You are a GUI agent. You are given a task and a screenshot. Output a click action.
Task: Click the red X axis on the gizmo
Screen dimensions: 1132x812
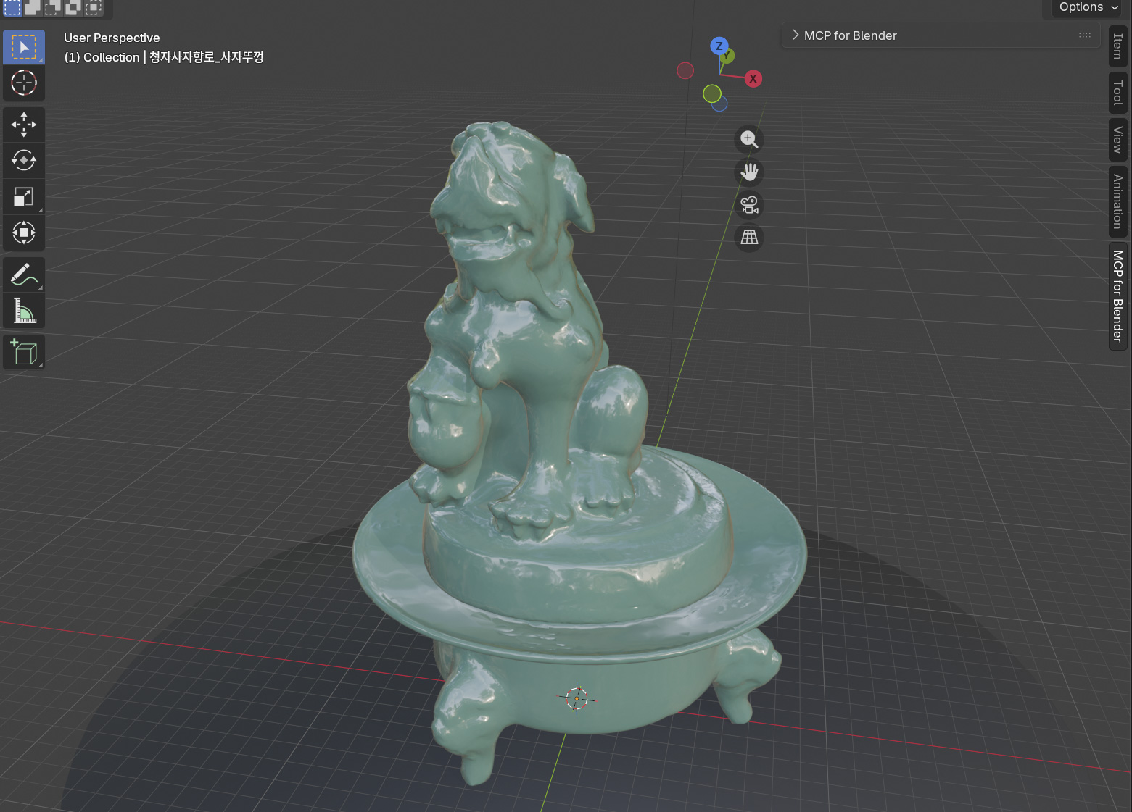(753, 78)
